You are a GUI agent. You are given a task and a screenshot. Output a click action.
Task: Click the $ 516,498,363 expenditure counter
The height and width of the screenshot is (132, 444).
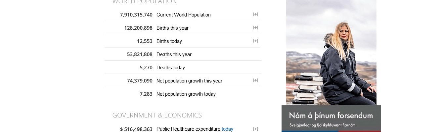[x=136, y=129]
